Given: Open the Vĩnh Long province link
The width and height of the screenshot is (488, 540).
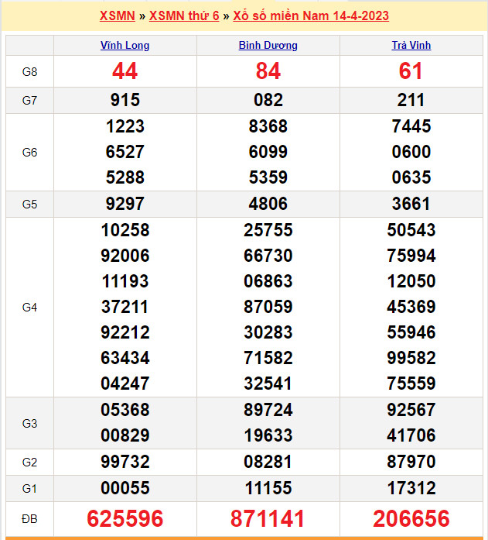Looking at the screenshot, I should [x=125, y=45].
